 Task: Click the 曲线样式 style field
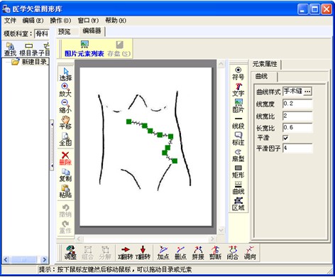(293, 92)
